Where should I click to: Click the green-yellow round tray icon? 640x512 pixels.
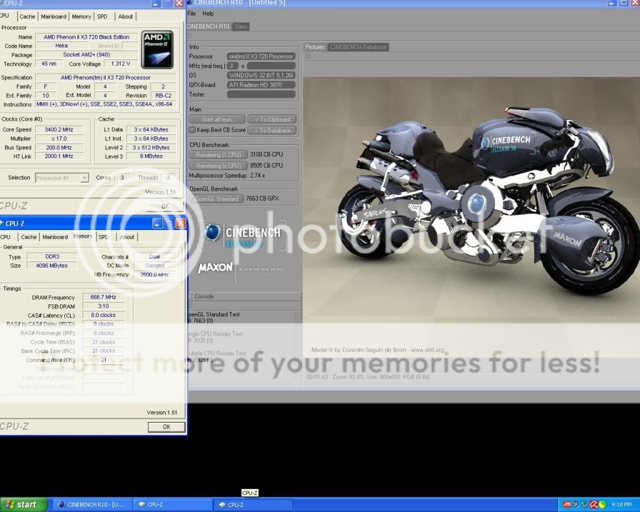603,504
